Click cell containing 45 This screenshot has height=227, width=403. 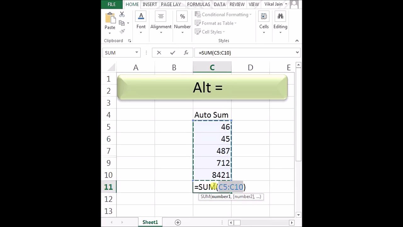pyautogui.click(x=212, y=139)
